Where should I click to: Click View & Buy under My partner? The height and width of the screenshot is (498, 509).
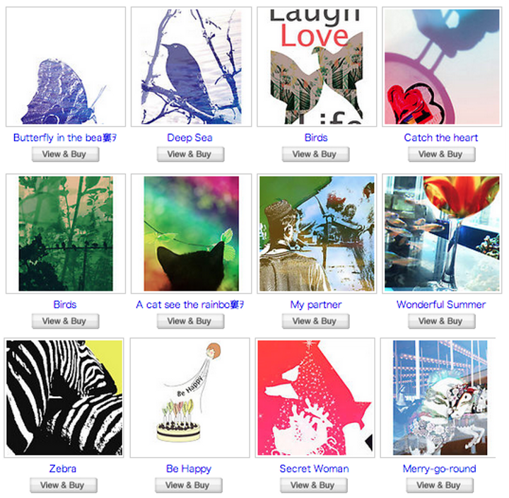point(315,321)
